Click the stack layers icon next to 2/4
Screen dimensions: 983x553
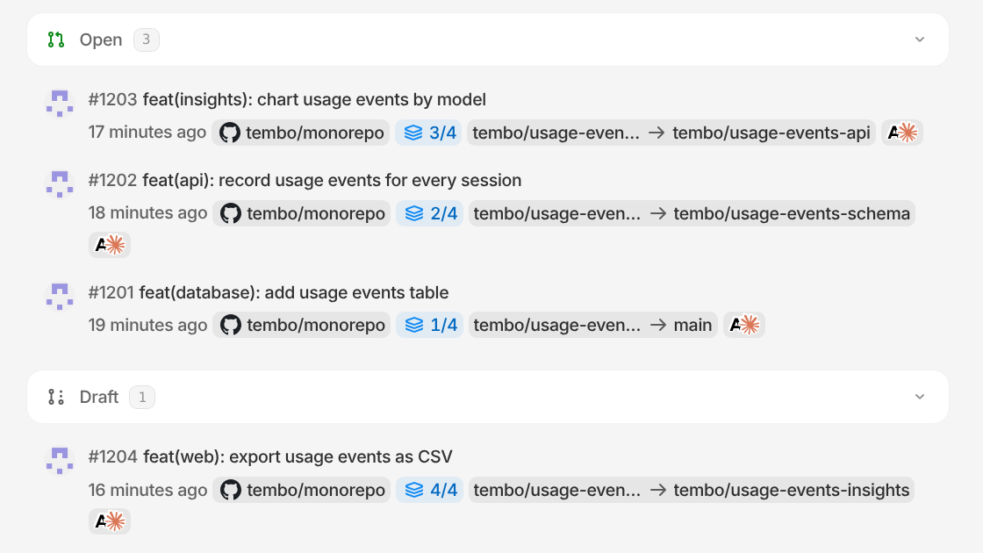click(413, 213)
